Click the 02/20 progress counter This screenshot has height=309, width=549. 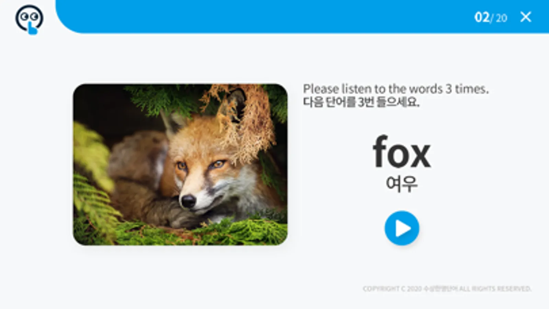491,17
